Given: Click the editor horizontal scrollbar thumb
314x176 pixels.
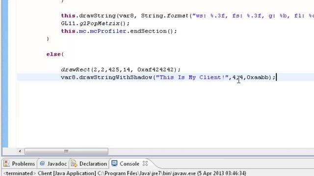Looking at the screenshot, I should pos(66,151).
